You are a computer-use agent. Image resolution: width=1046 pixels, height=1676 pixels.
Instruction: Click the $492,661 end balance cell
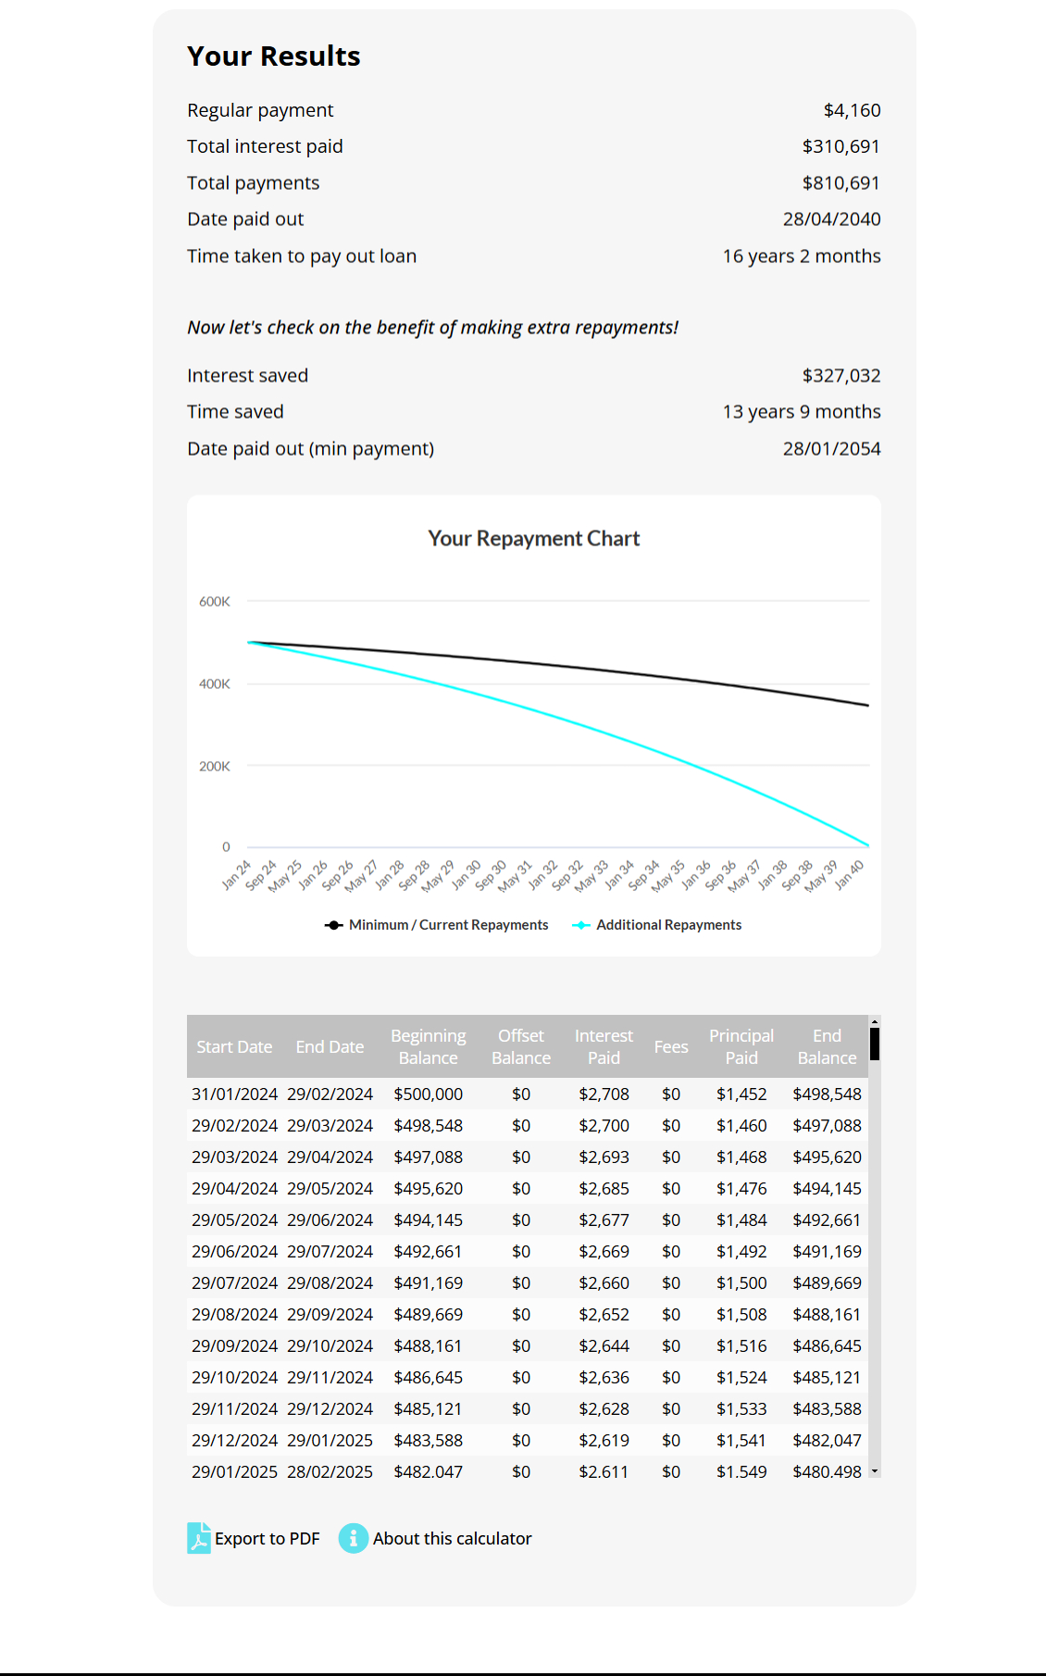point(827,1219)
